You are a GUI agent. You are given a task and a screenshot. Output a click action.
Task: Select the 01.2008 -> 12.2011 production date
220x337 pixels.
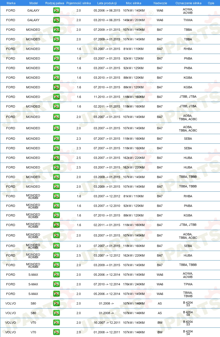[107, 332]
